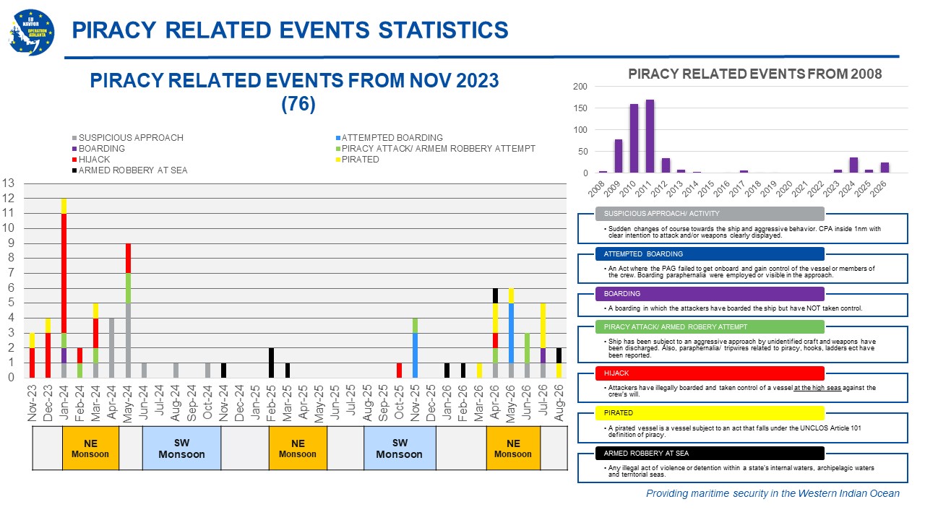The height and width of the screenshot is (520, 925).
Task: Select the 'PIRACY RELATED EVENTS STATISTICS' title
Action: (290, 30)
